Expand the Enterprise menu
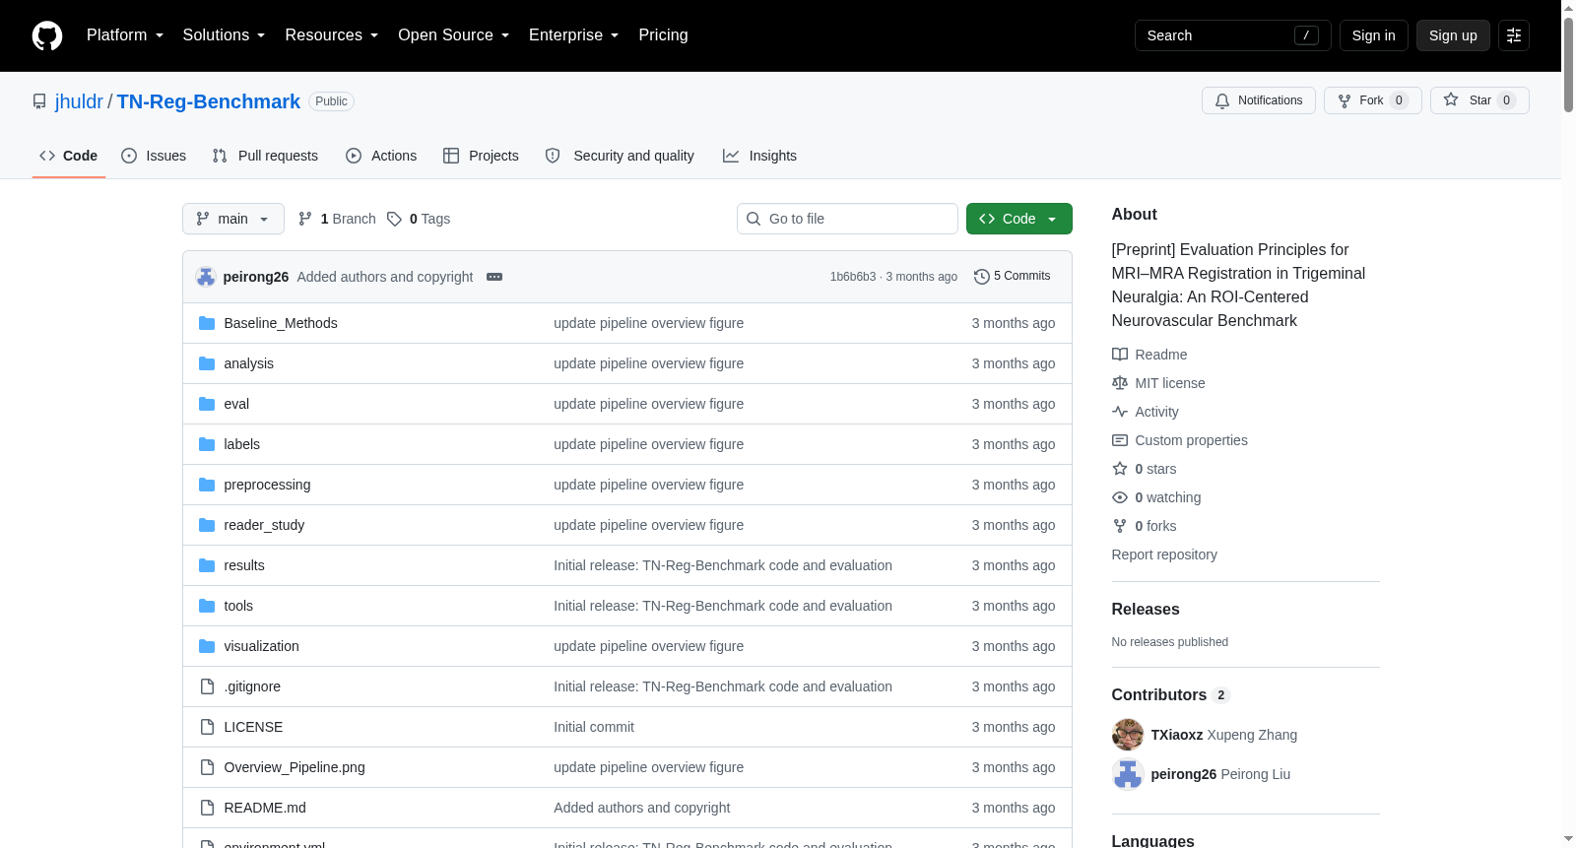Screen dimensions: 1576x848 coord(574,35)
